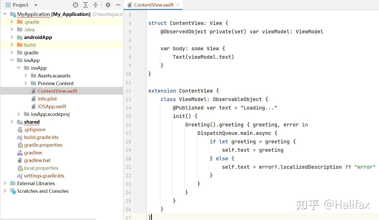Collapse the iosApp folder
The width and height of the screenshot is (379, 220).
(x=12, y=60)
